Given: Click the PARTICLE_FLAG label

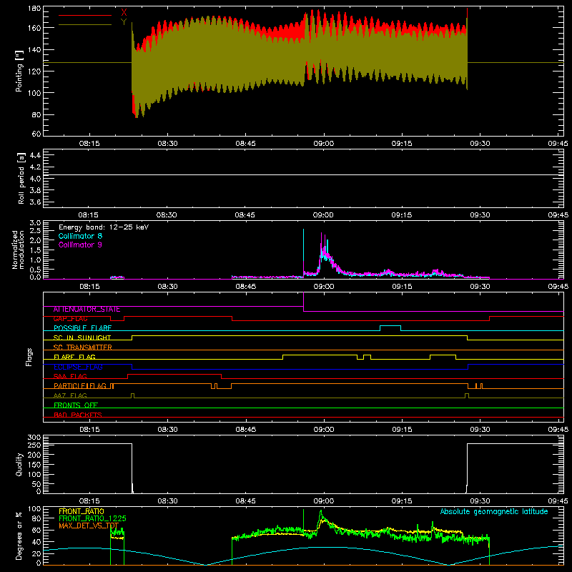Looking at the screenshot, I should click(80, 386).
